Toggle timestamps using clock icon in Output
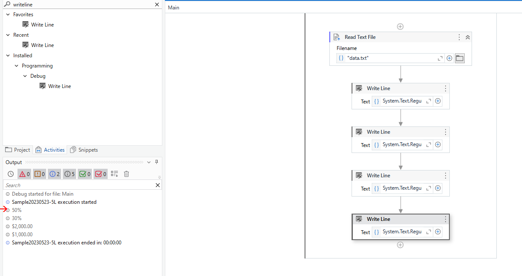This screenshot has width=522, height=276. 10,174
